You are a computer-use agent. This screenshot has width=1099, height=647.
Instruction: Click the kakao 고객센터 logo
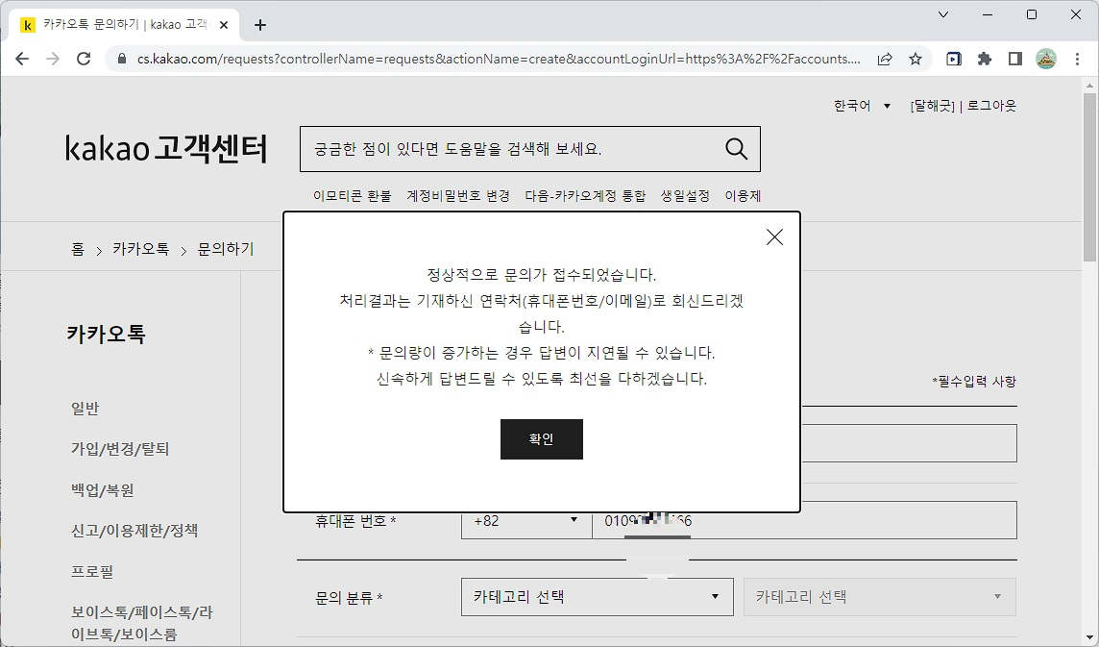166,149
